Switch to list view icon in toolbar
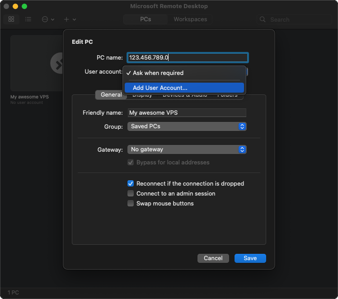This screenshot has width=338, height=299. (x=28, y=19)
